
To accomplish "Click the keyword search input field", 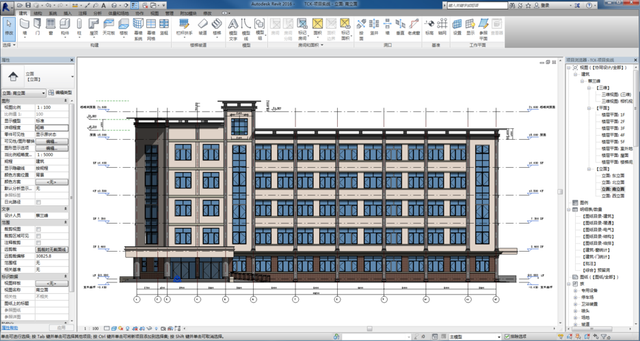I will click(x=479, y=5).
